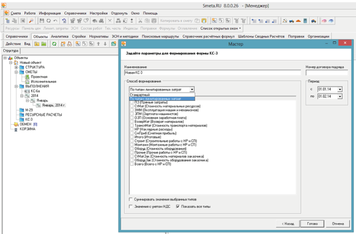This screenshot has width=356, height=234.
Task: Click the ОБМЕН folder icon in tree
Action: (15, 124)
